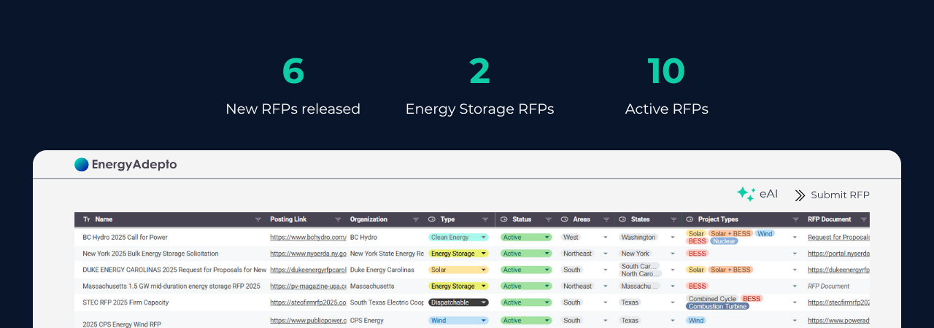The height and width of the screenshot is (328, 934).
Task: Expand the South Carolina states dropdown arrow
Action: 673,270
